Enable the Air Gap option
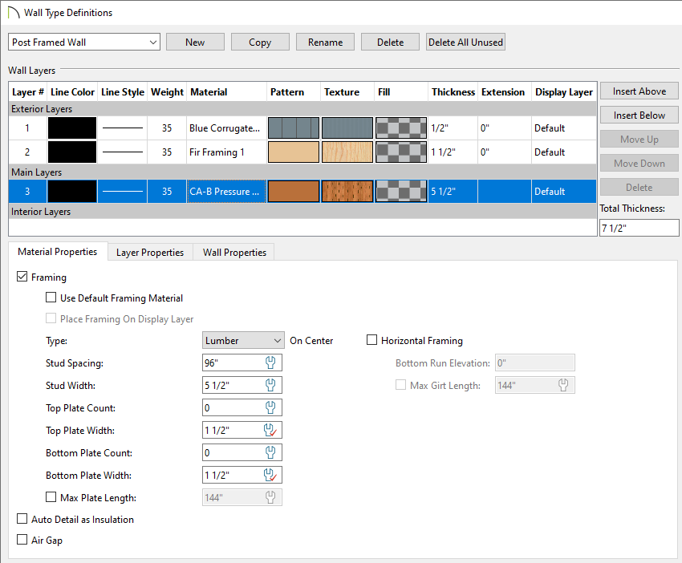The image size is (682, 563). click(x=22, y=540)
